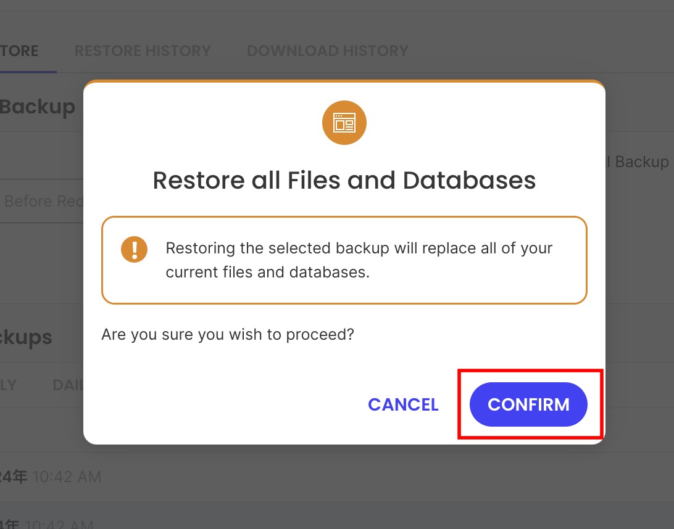Cancel the restore operation

(x=403, y=404)
